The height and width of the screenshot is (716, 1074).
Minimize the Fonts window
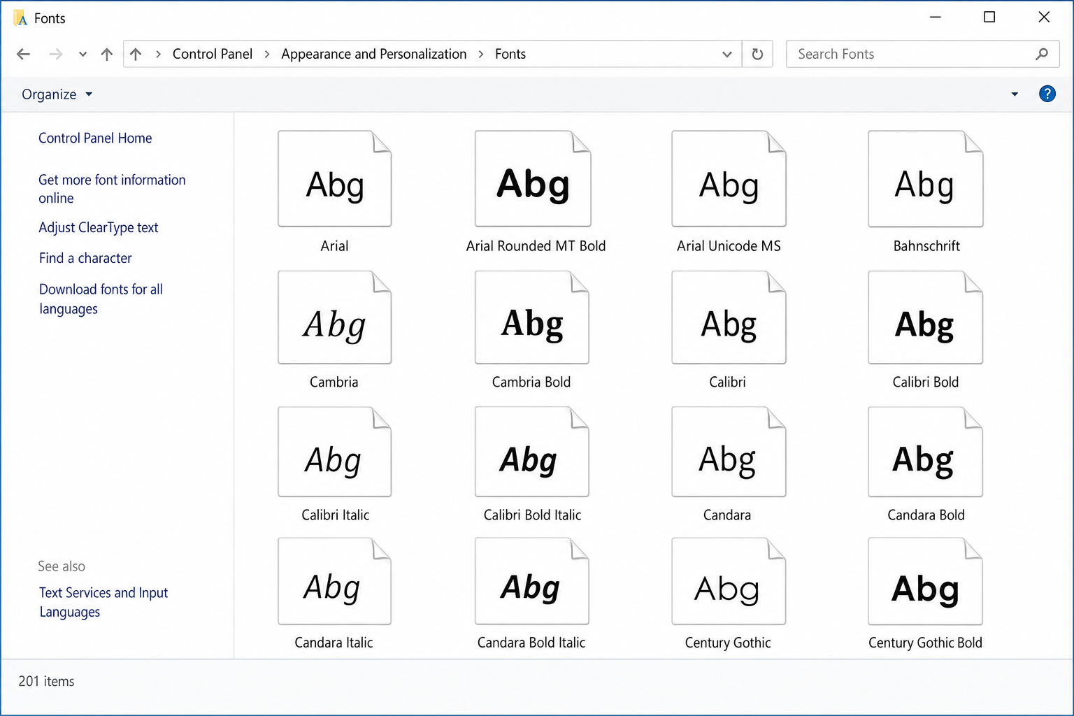click(935, 17)
